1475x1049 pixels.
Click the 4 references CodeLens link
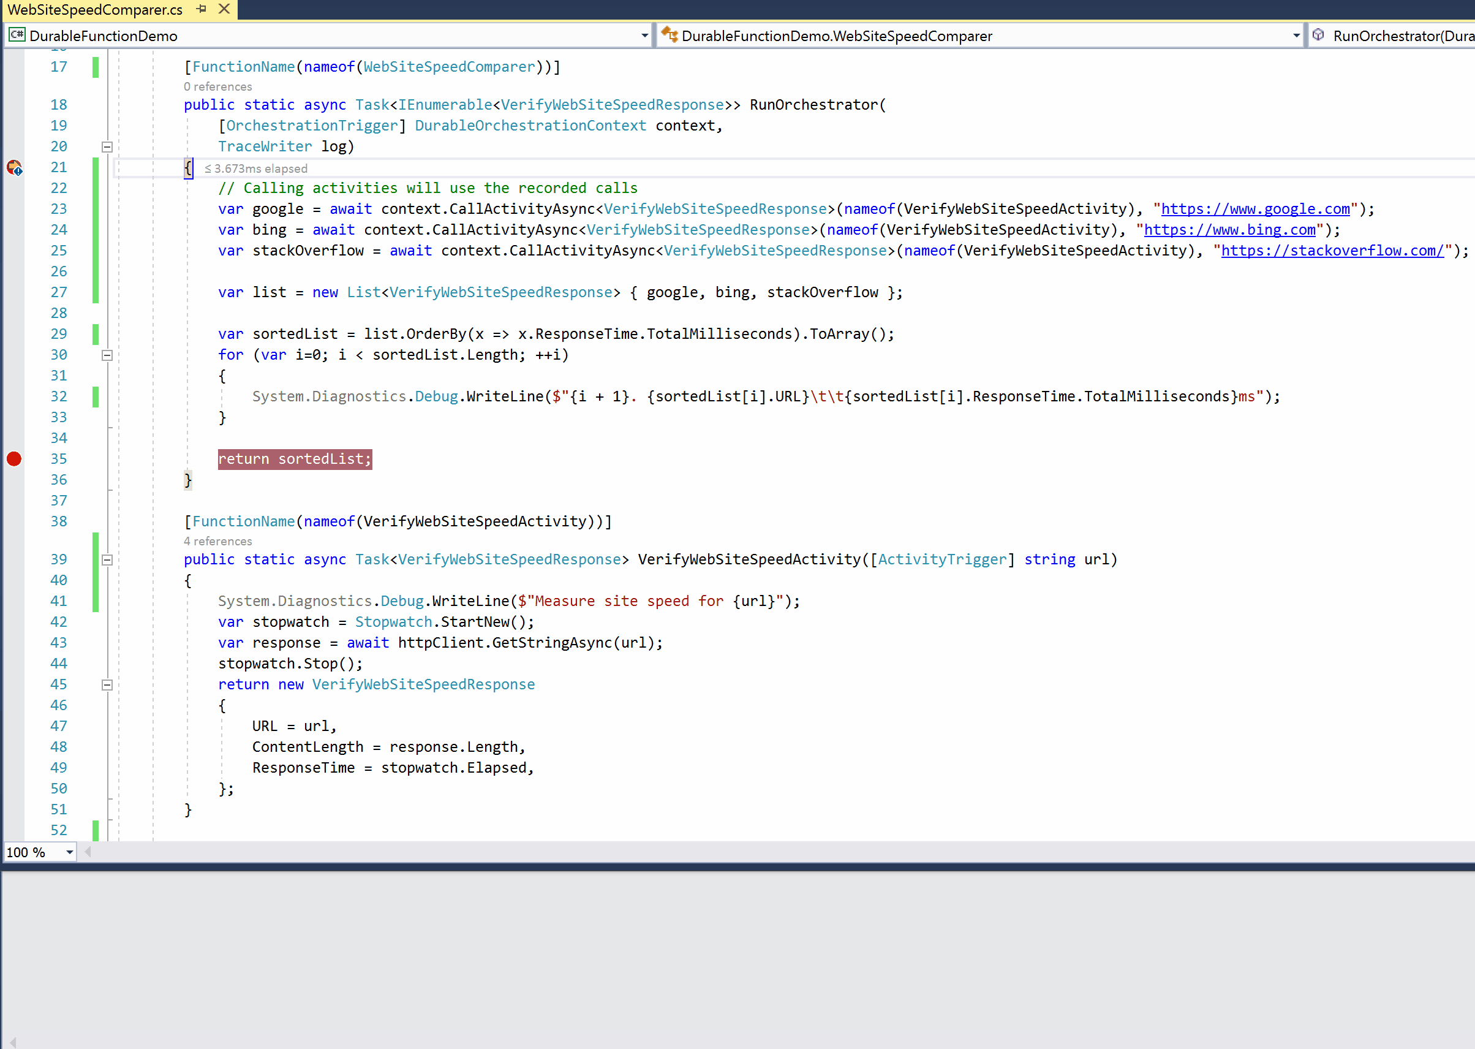coord(217,541)
